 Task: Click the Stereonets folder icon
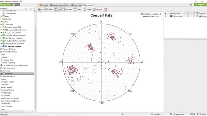(x=1, y=71)
